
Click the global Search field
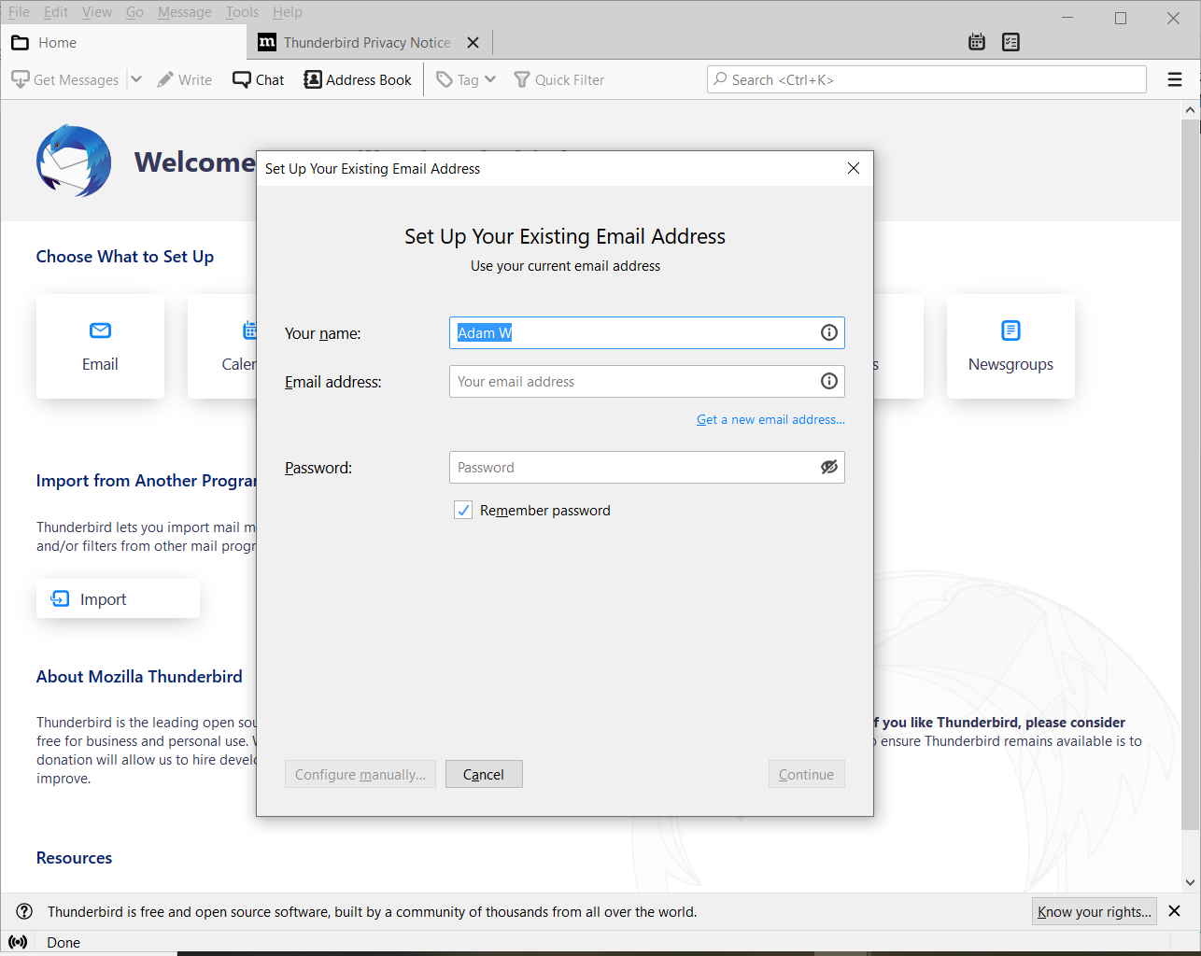(926, 80)
